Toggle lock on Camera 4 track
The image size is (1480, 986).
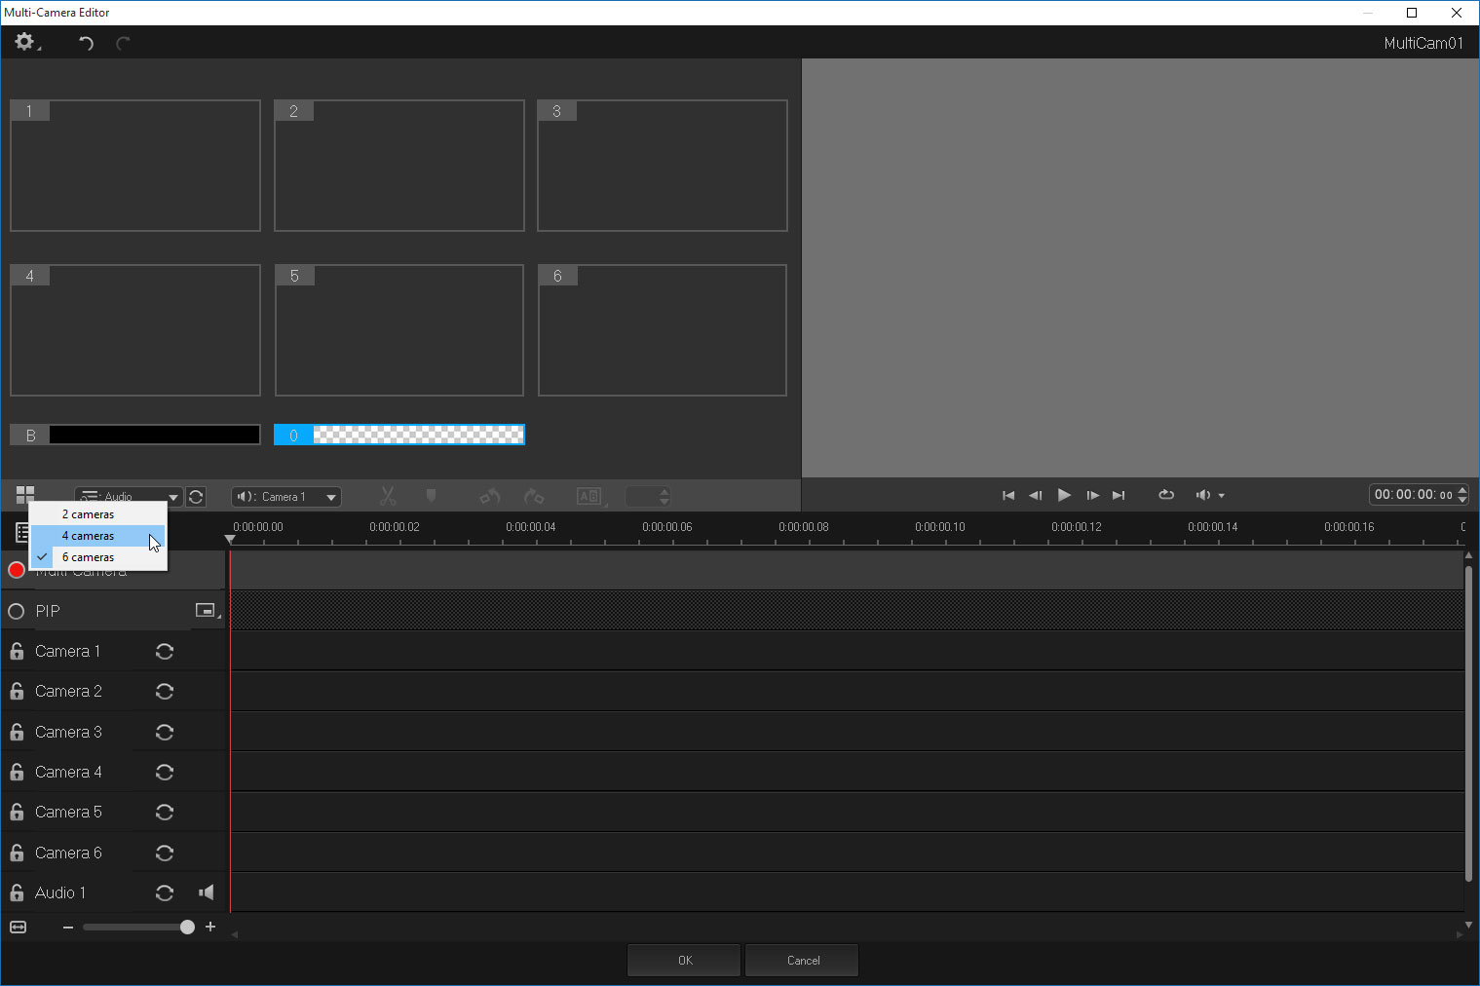[x=17, y=772]
